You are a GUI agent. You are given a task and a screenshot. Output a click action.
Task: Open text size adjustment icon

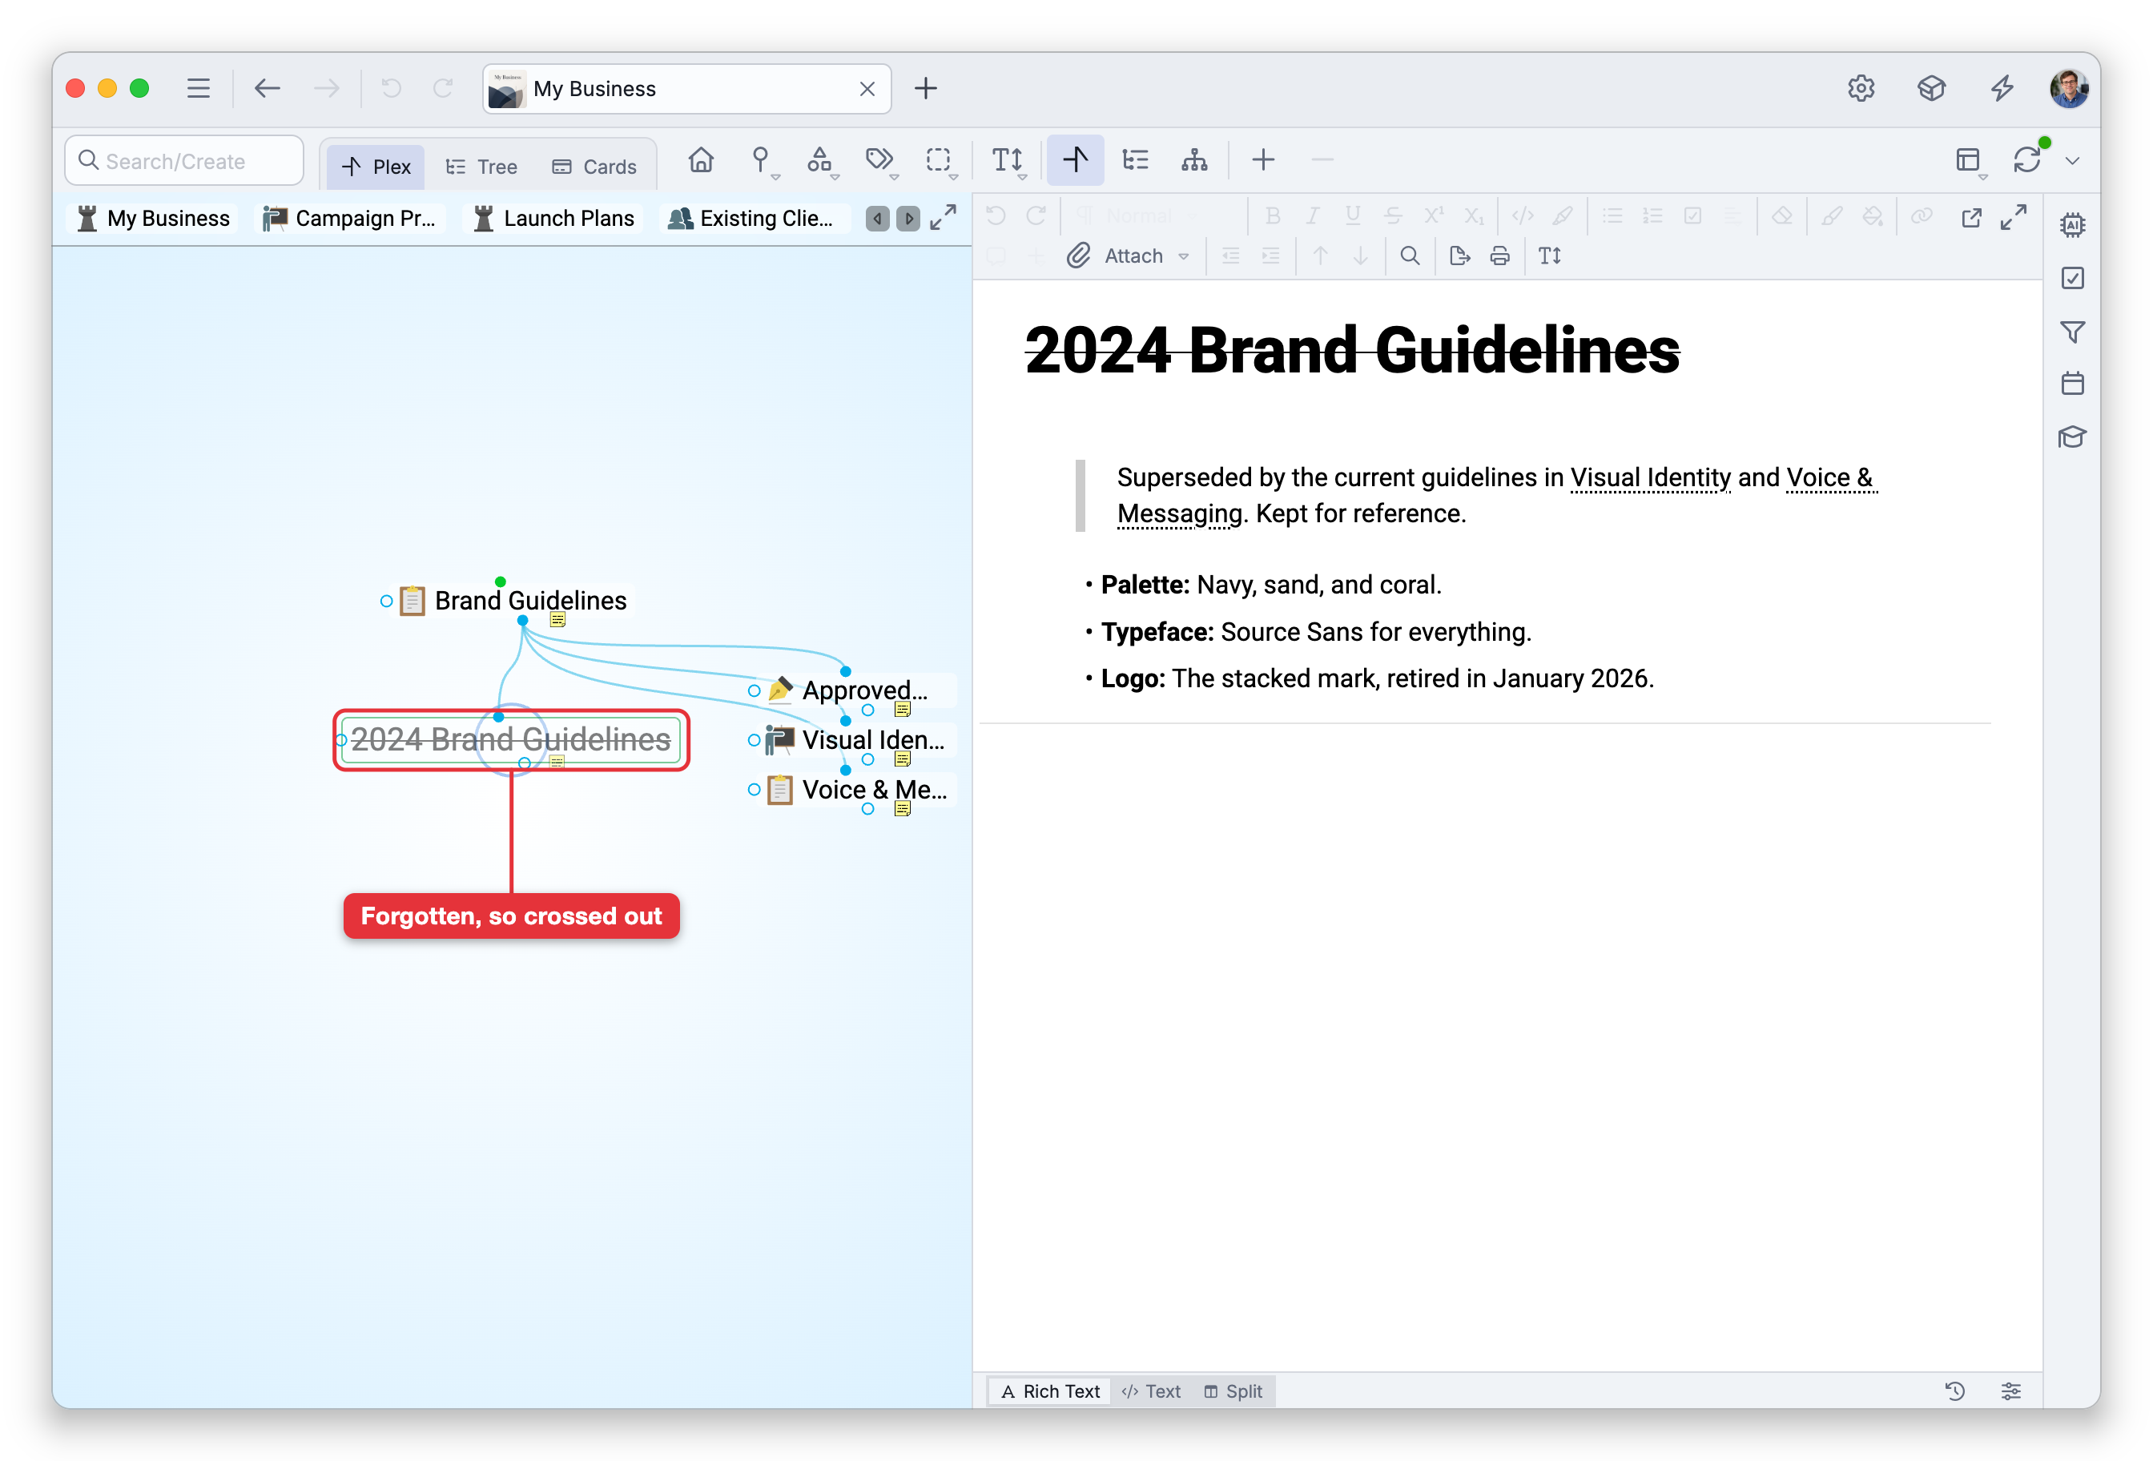1008,160
